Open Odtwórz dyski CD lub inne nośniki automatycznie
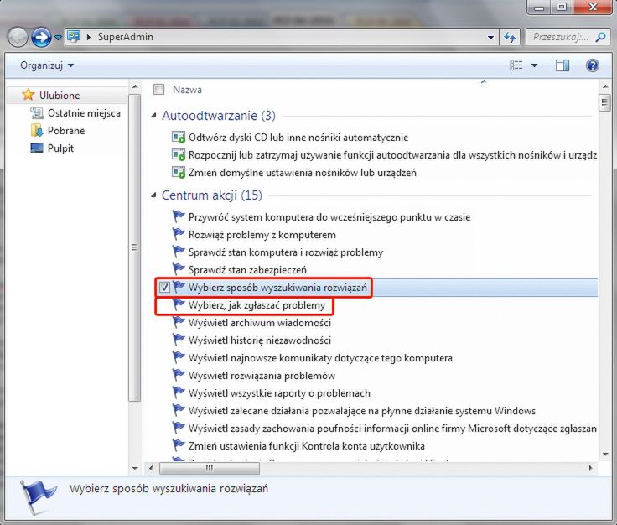Viewport: 617px width, 525px height. coord(298,138)
